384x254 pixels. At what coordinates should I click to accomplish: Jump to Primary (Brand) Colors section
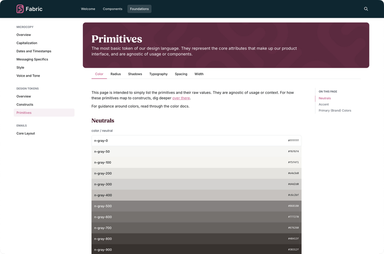pyautogui.click(x=335, y=110)
